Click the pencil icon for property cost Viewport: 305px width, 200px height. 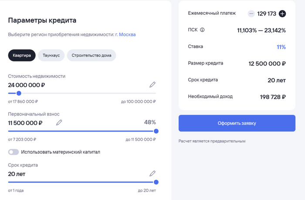click(152, 85)
